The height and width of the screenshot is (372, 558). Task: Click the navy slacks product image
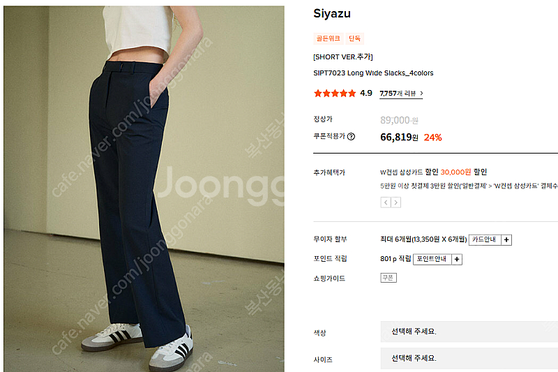[144, 188]
